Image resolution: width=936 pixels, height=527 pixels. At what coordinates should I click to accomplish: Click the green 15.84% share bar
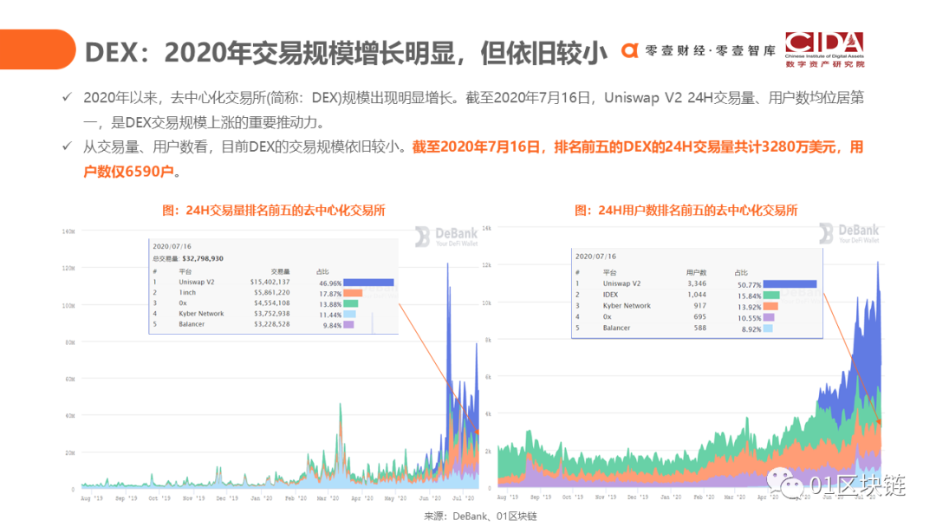click(771, 295)
